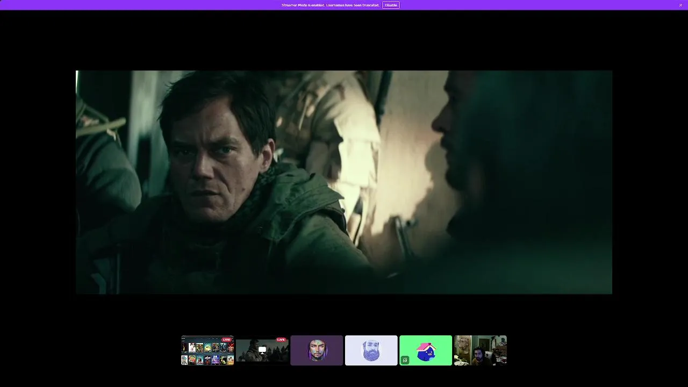This screenshot has width=688, height=387.
Task: Click screen-share monitor icon on second tile
Action: coord(262,350)
